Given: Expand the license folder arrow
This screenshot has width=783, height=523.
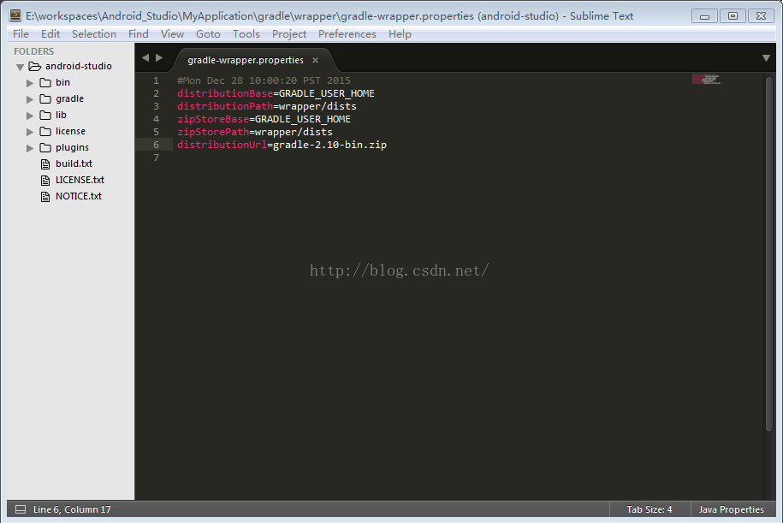Looking at the screenshot, I should (30, 132).
